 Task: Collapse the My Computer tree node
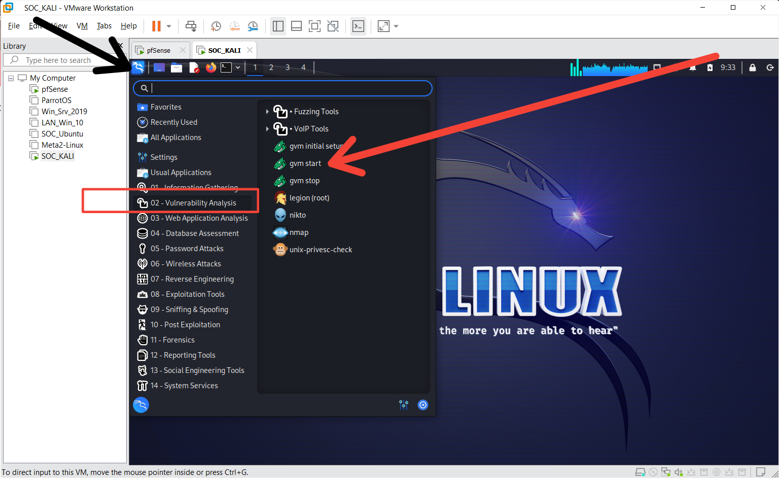point(11,78)
